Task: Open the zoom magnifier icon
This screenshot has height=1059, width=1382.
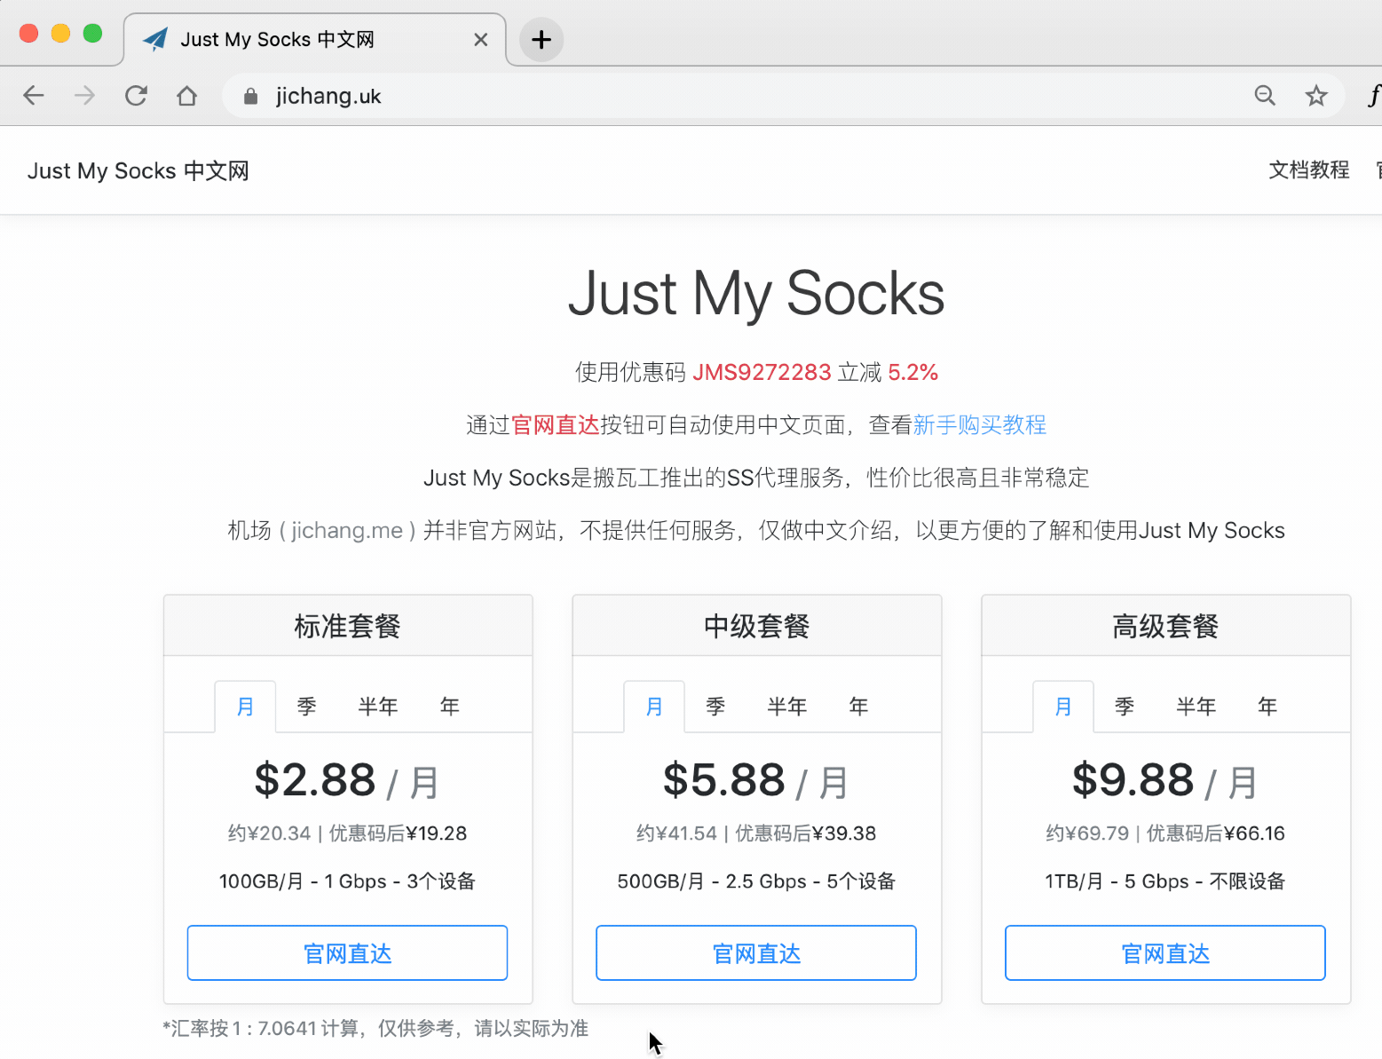Action: (1265, 95)
